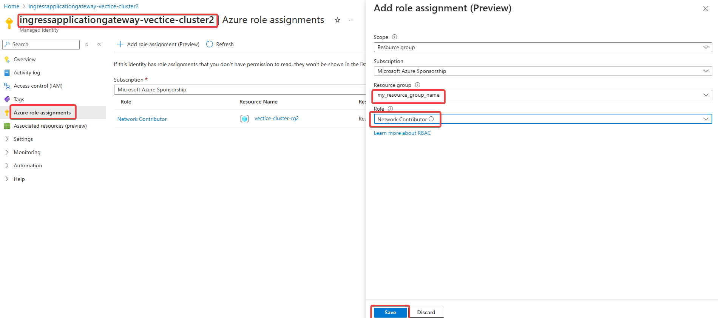
Task: Open the Scope dropdown
Action: point(542,47)
